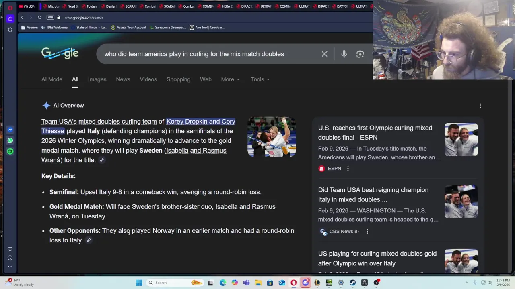Image resolution: width=515 pixels, height=289 pixels.
Task: Click source link icon after 'loss to Italy.'
Action: [x=89, y=240]
